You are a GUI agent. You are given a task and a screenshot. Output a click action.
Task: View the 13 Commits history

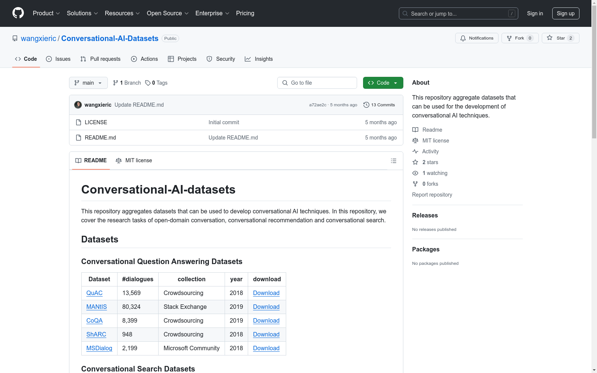(x=379, y=105)
